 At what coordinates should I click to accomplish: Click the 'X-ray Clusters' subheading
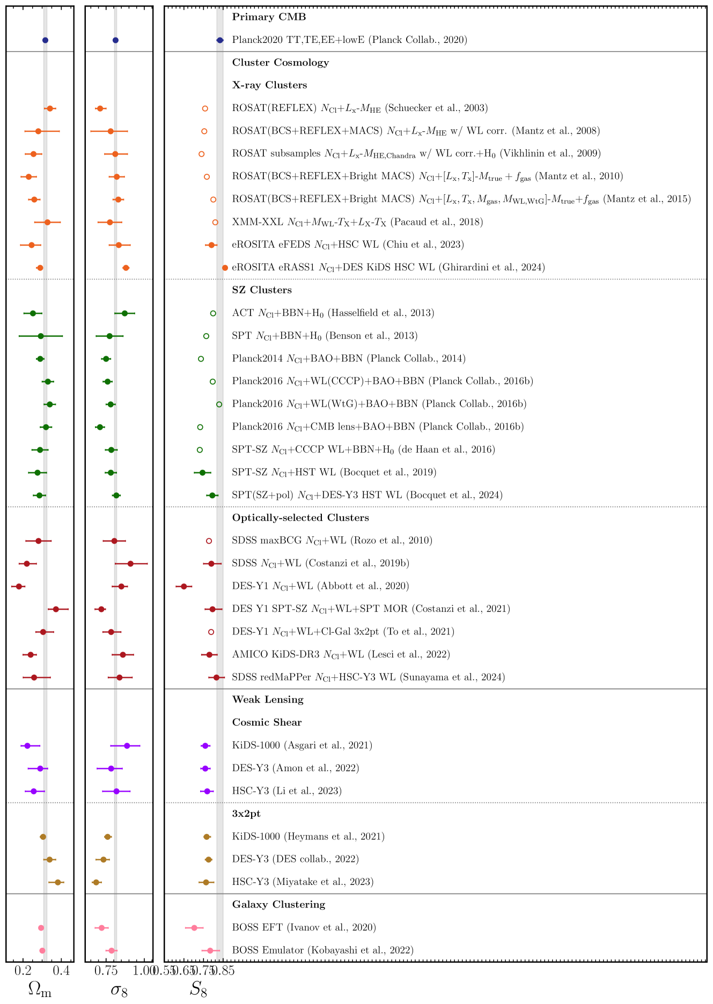[269, 85]
